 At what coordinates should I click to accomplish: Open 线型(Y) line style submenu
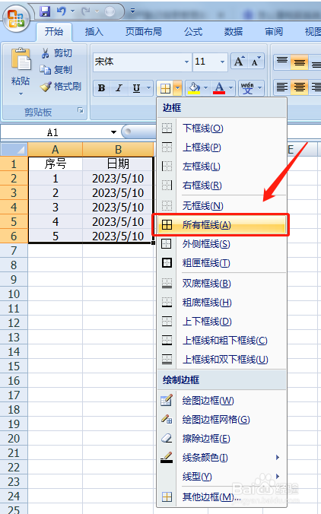[x=222, y=477]
